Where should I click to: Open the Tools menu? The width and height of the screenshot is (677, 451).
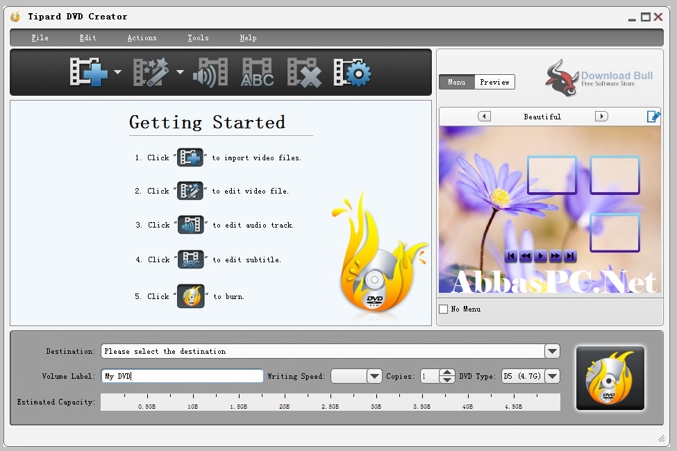(198, 38)
